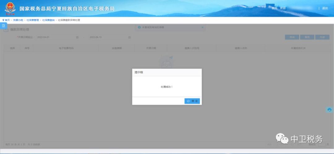This screenshot has width=334, height=154.
Task: Click the 查询 query button
Action: click(292, 37)
